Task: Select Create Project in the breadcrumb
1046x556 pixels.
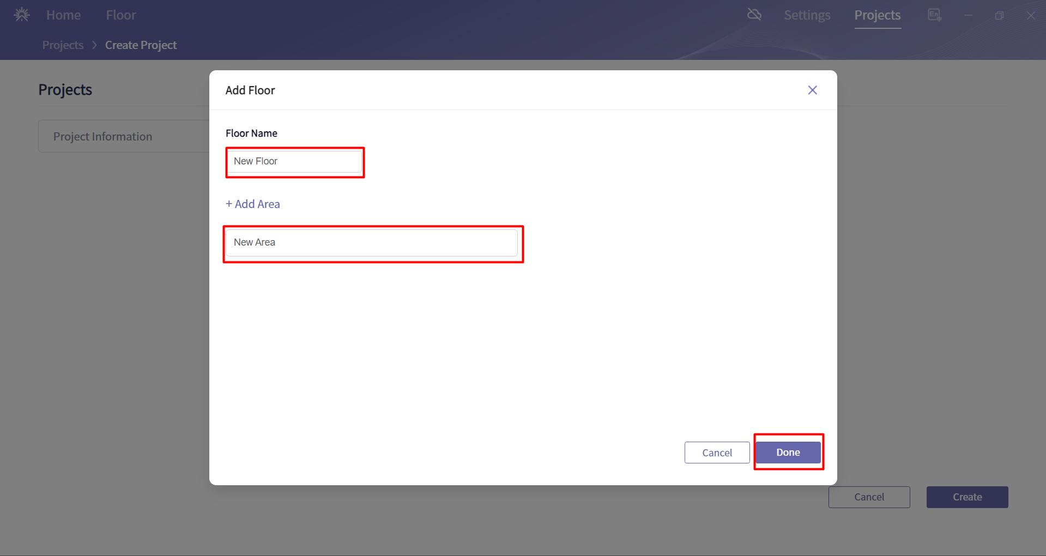Action: 141,45
